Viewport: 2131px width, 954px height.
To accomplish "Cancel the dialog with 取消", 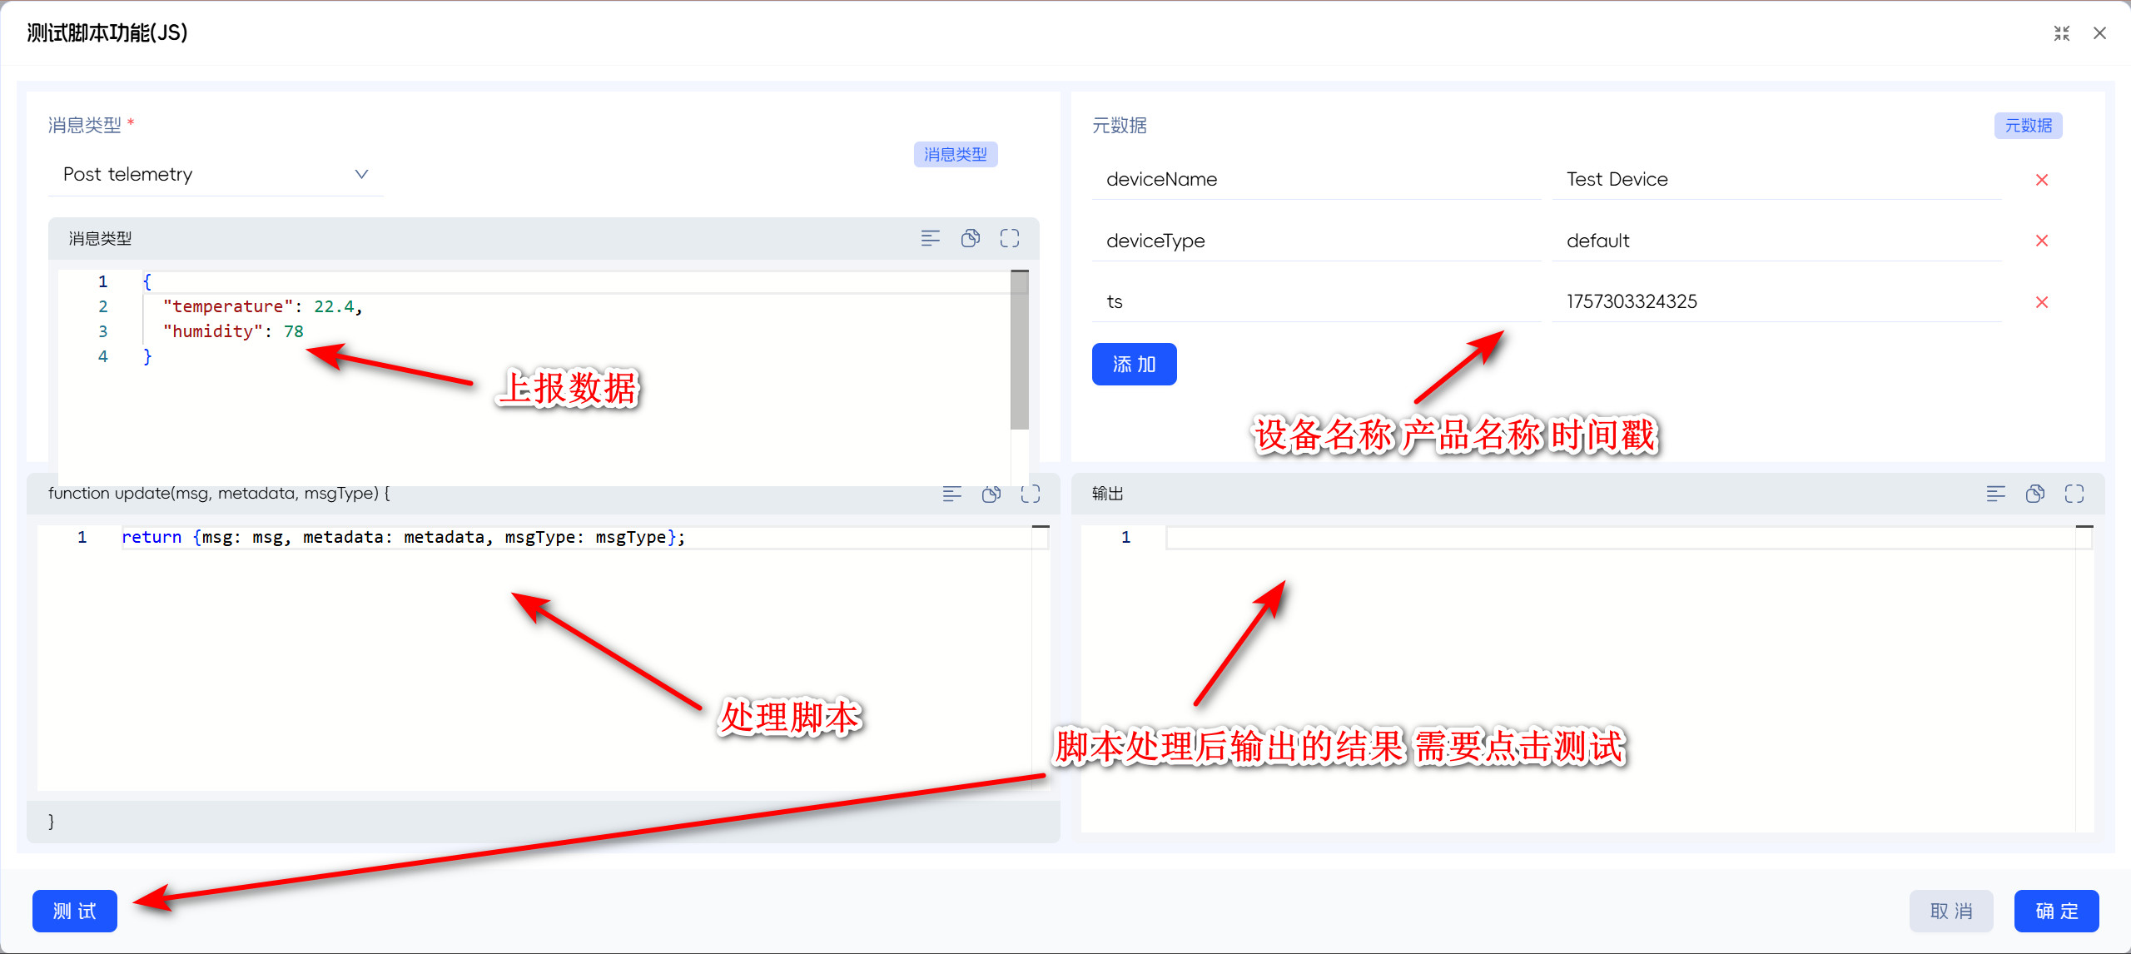I will [1950, 911].
